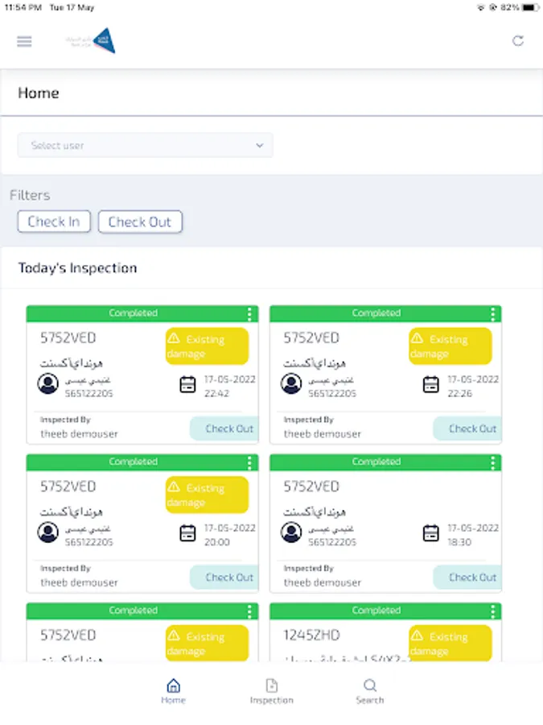This screenshot has width=543, height=725.
Task: Open three-dot menu on 18:30 inspection card
Action: point(492,462)
